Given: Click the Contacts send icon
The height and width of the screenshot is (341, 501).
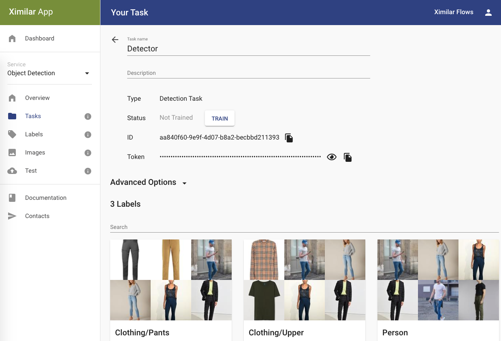Looking at the screenshot, I should 12,216.
